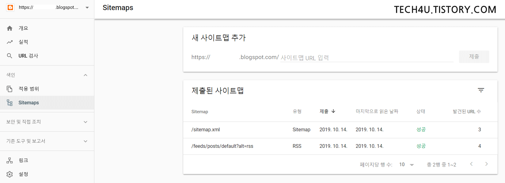Open the filter icon for submitted sitemaps

481,90
